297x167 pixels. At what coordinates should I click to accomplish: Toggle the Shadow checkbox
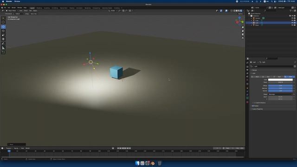[x=253, y=106]
